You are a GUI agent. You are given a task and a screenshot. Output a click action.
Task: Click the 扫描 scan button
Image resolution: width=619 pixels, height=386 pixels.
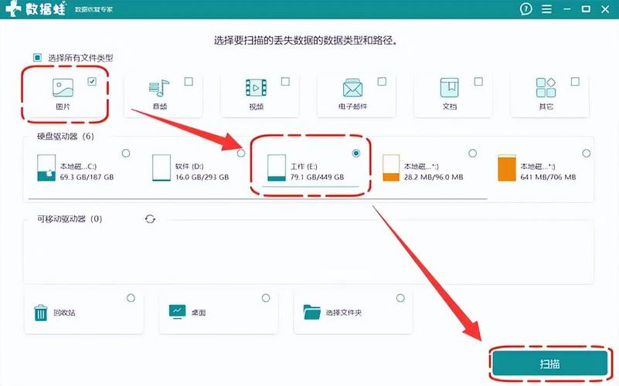[x=549, y=364]
